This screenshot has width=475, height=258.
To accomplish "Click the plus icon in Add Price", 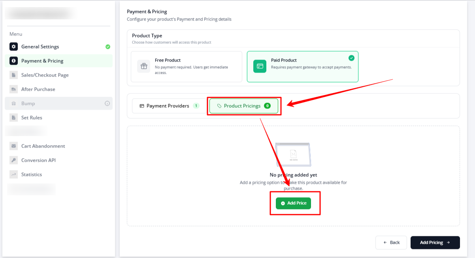I will click(283, 203).
